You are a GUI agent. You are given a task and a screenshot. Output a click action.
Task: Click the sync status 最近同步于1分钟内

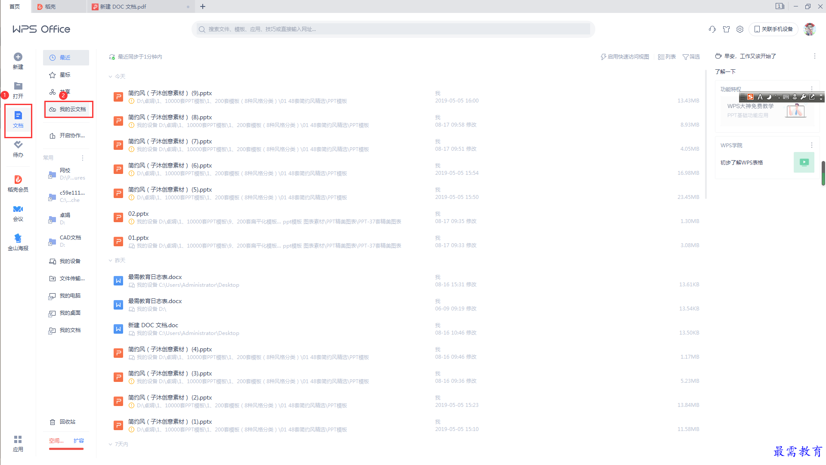(x=136, y=57)
